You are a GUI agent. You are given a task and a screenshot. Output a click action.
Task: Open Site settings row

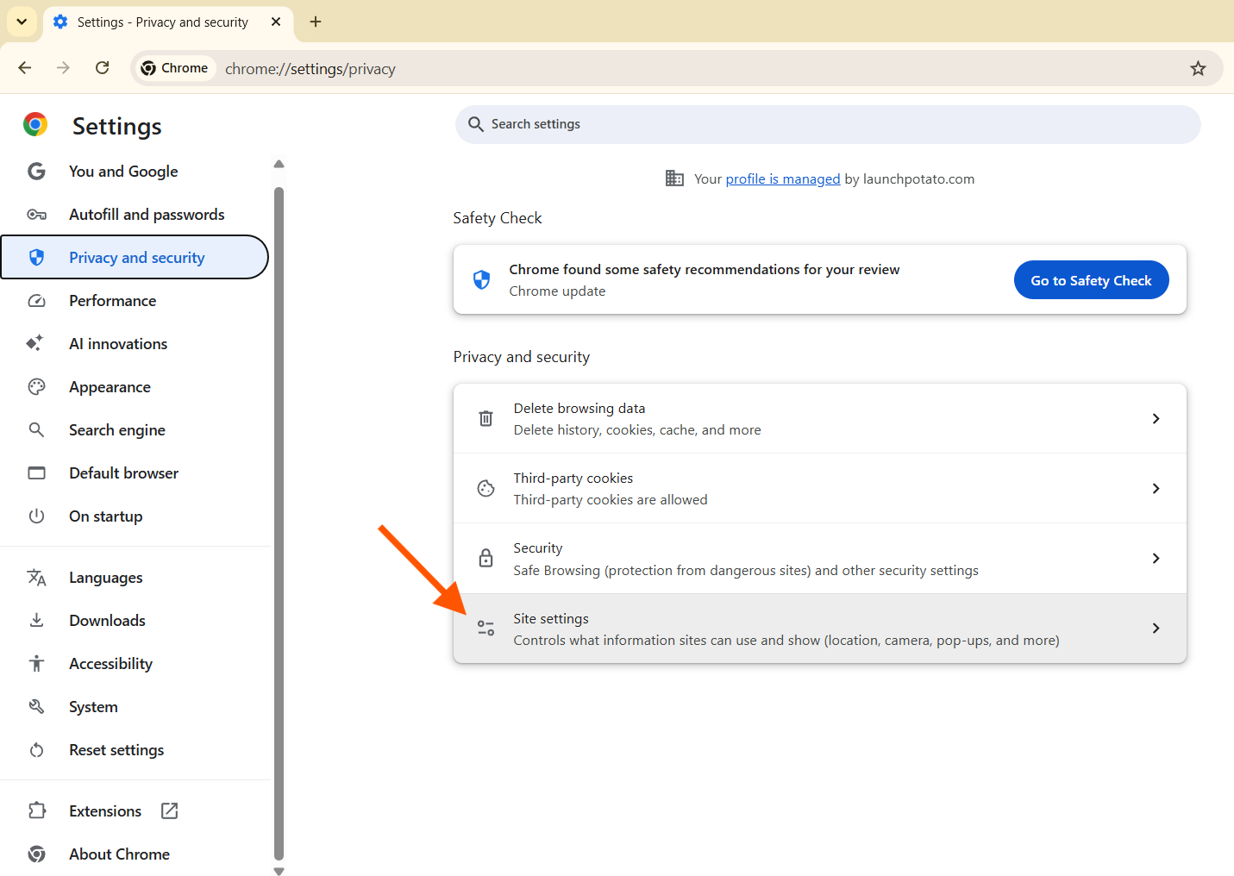click(820, 629)
